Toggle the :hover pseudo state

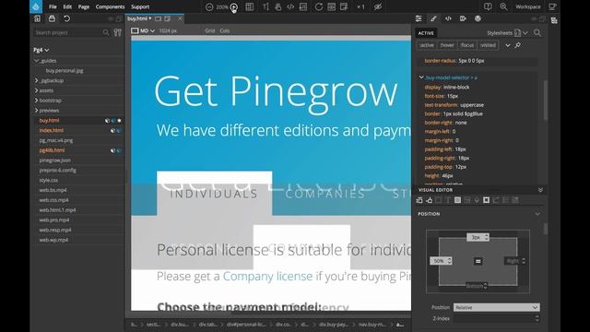click(447, 45)
